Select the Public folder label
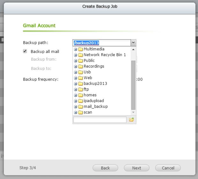 click(89, 60)
